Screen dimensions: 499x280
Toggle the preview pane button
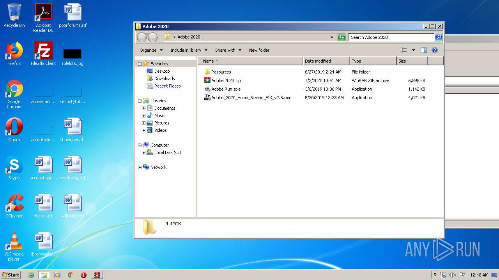424,50
